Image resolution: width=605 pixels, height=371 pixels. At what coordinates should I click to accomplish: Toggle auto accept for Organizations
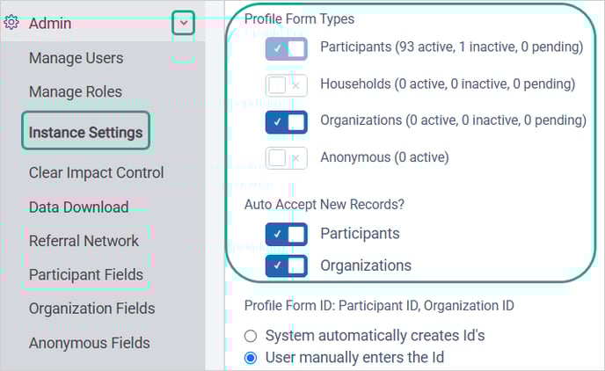pyautogui.click(x=287, y=266)
